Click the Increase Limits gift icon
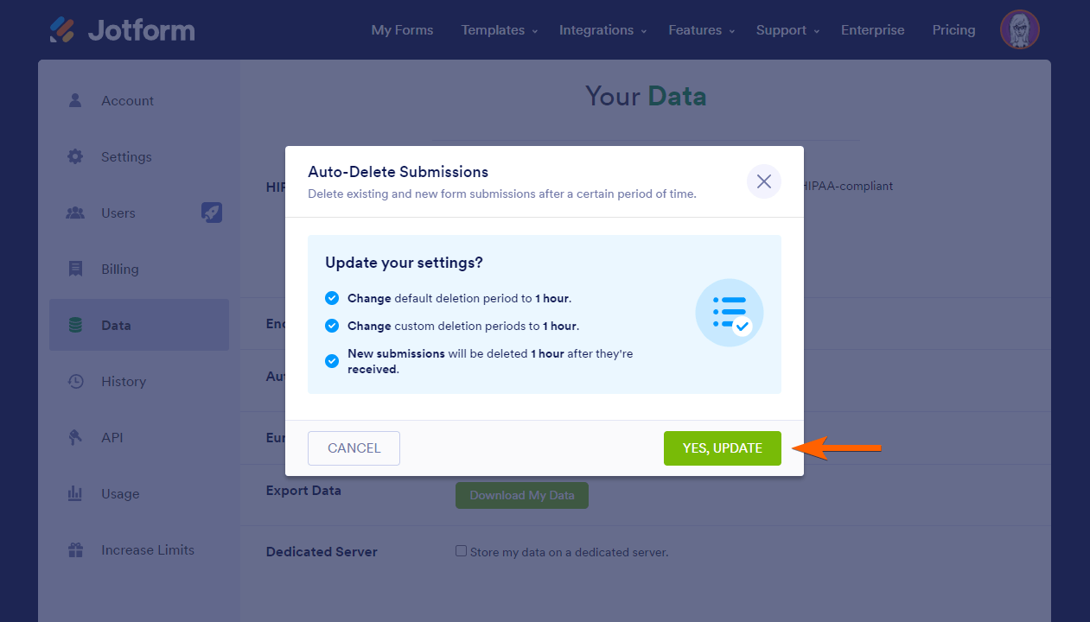 pyautogui.click(x=75, y=549)
